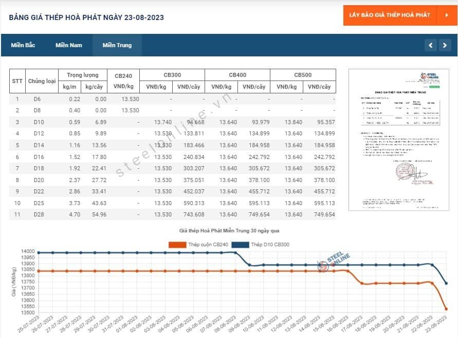Click the Thép D10 CB300 legend label
The height and width of the screenshot is (338, 458).
coord(270,245)
